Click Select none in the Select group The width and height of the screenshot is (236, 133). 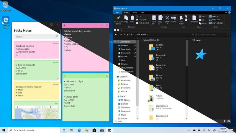(215, 20)
